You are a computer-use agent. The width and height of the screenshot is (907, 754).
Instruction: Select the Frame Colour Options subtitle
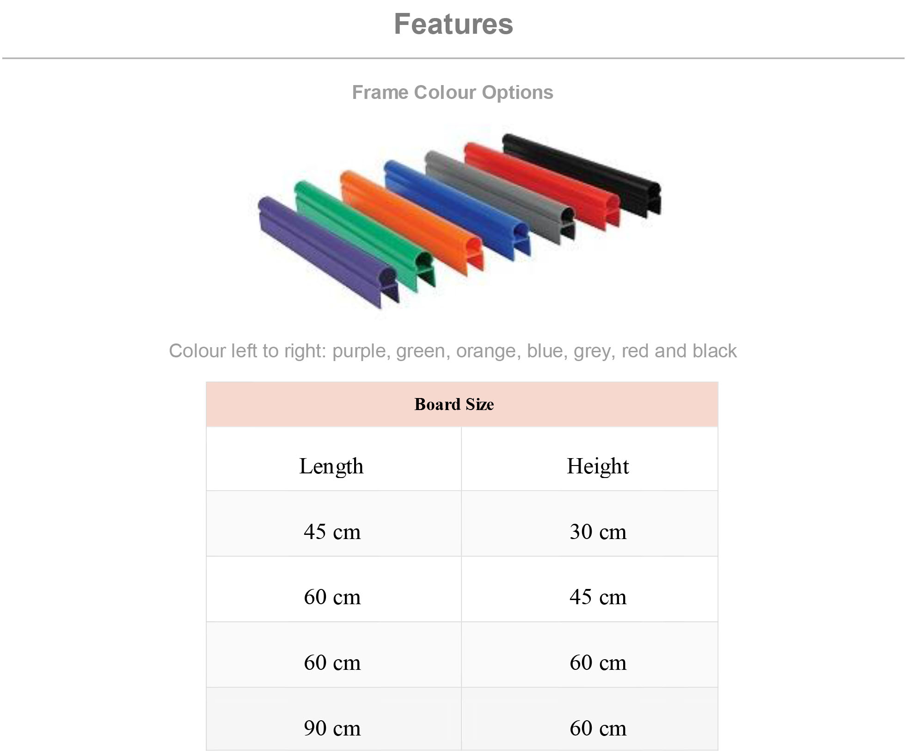tap(453, 92)
